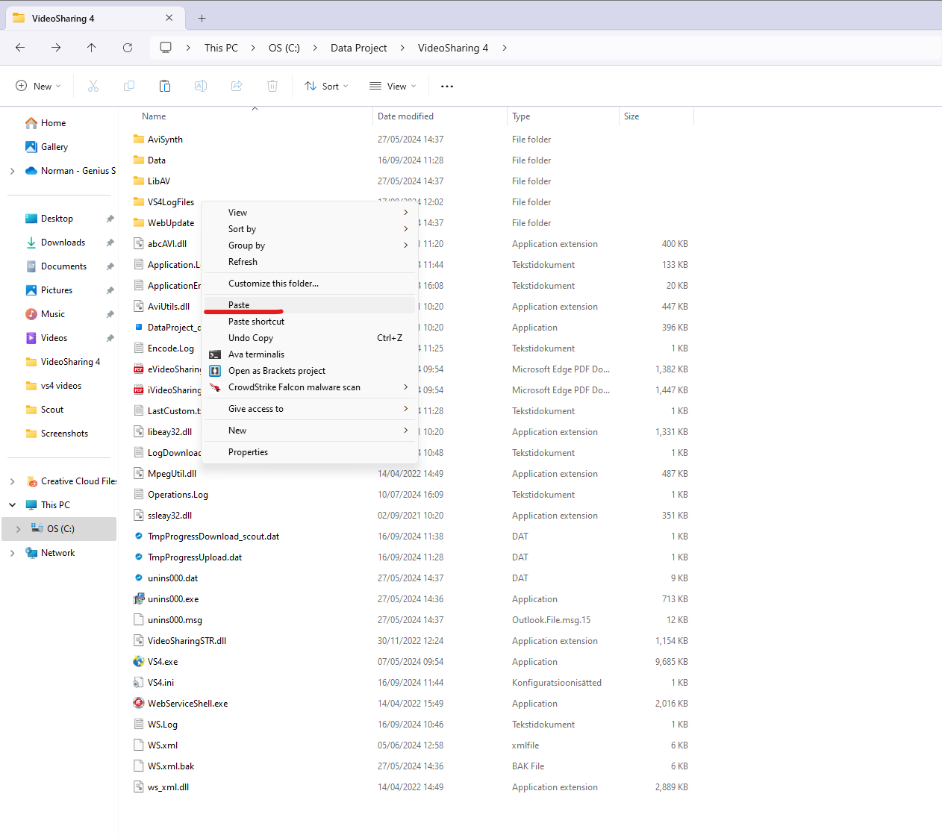
Task: Refresh the folder with the toolbar refresh icon
Action: [x=128, y=48]
